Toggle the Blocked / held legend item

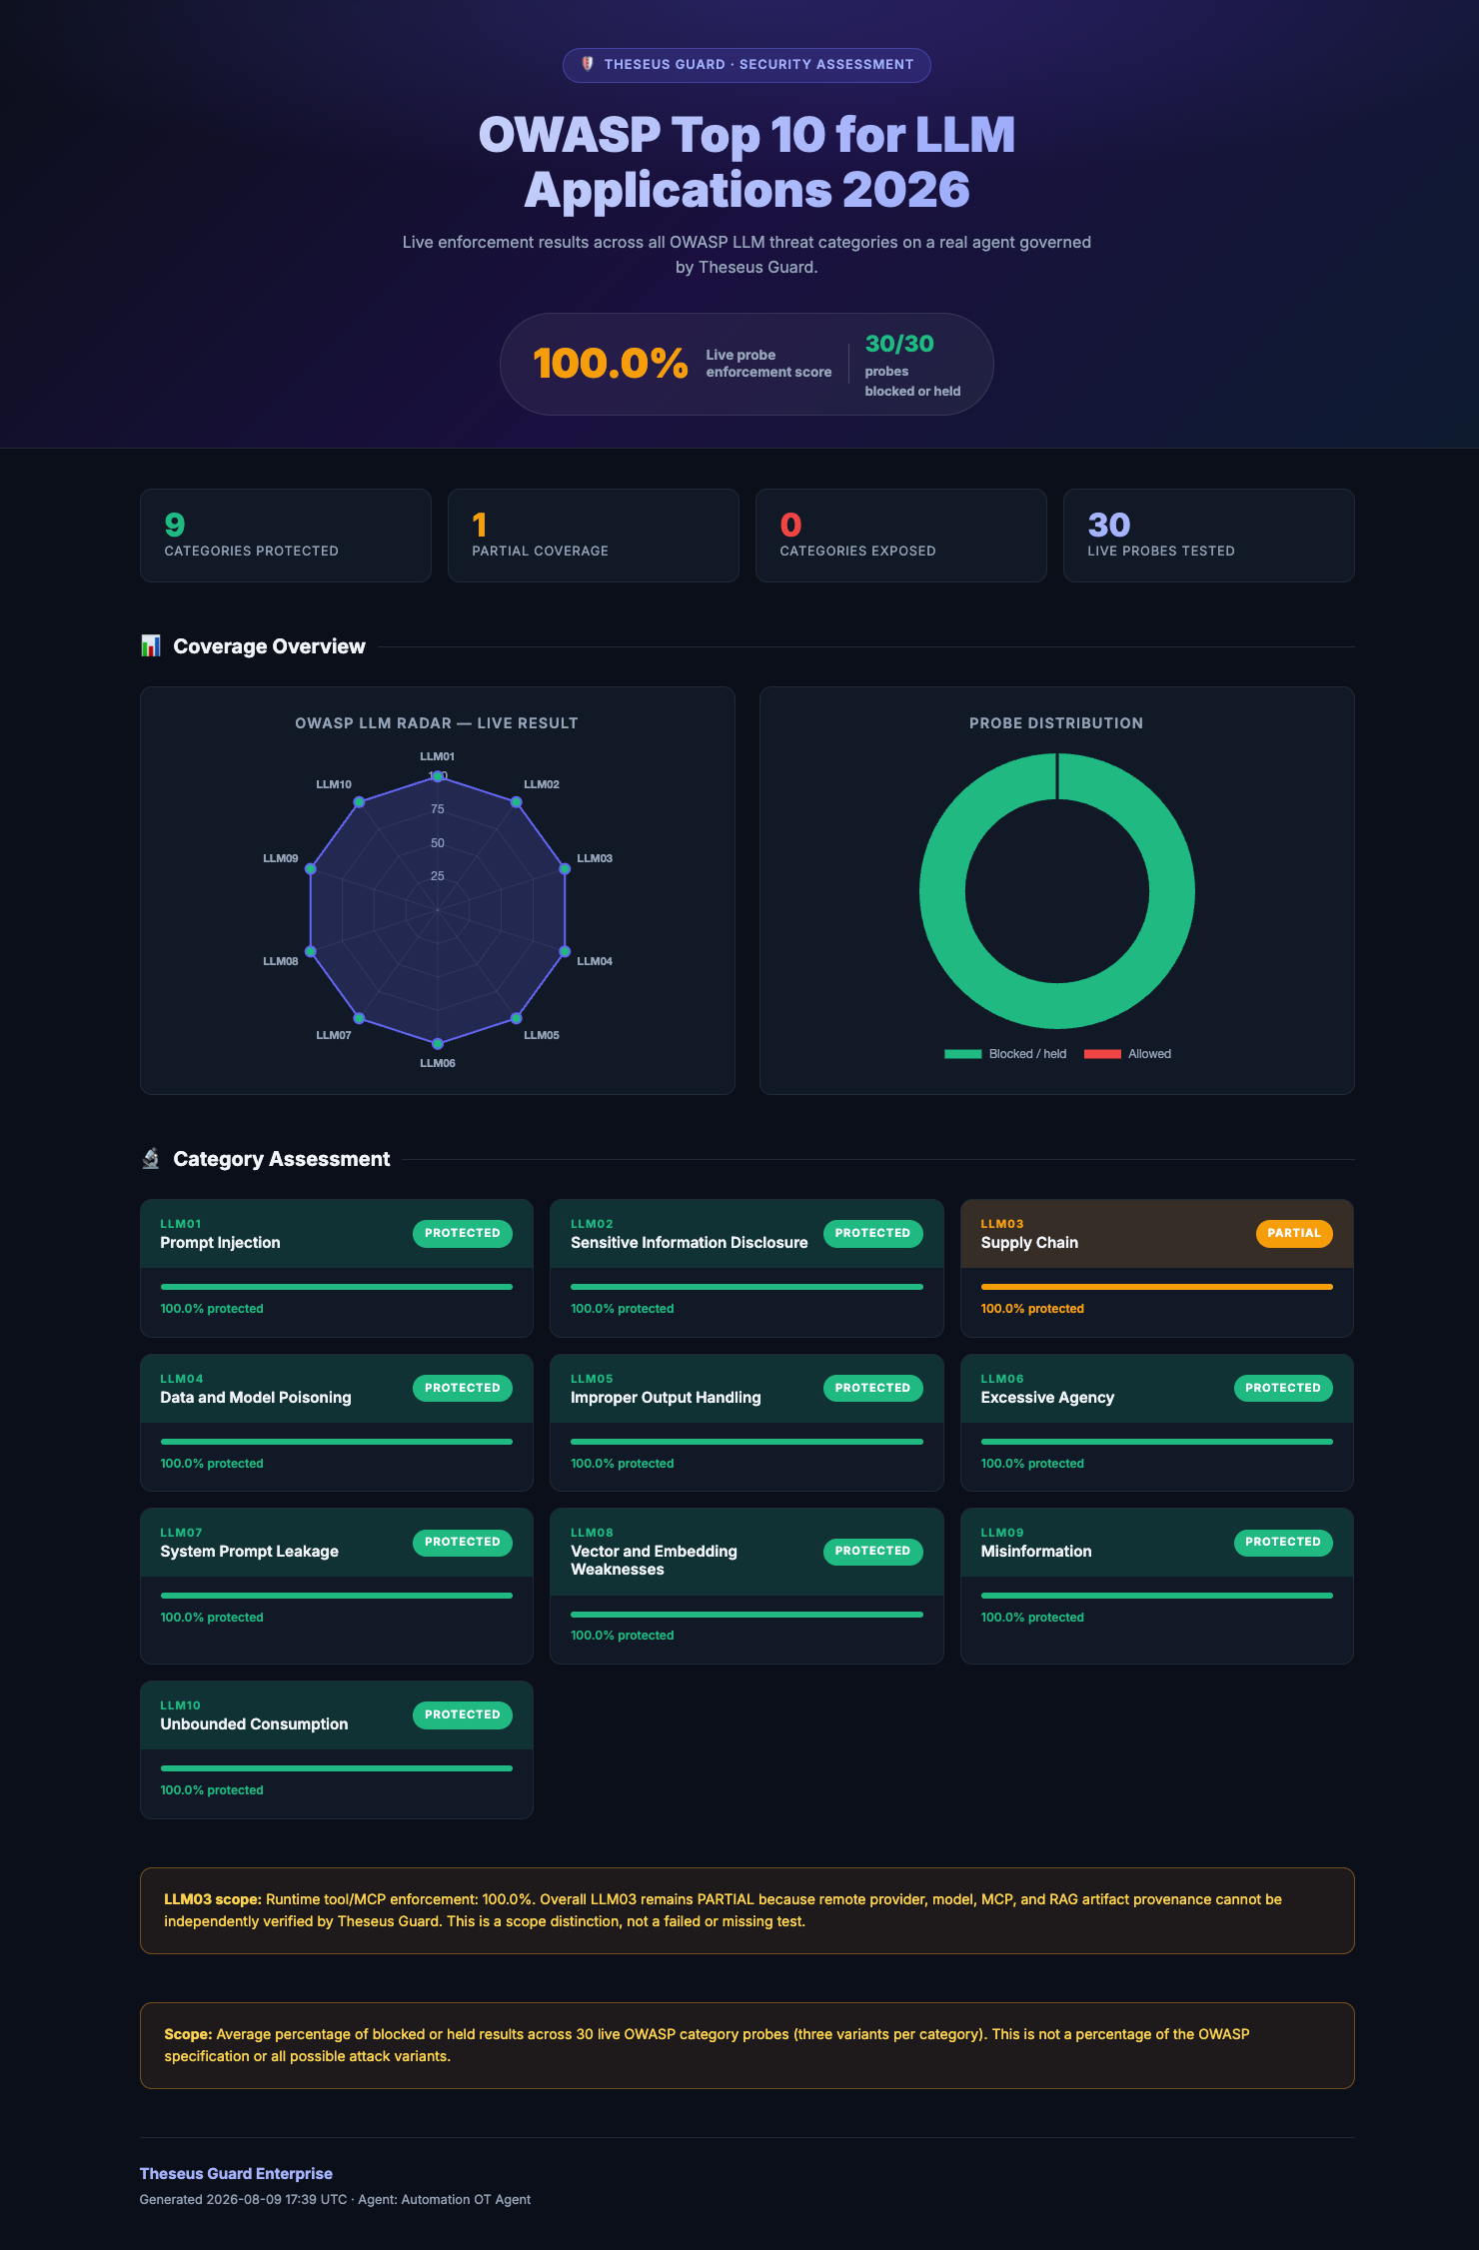point(1005,1054)
